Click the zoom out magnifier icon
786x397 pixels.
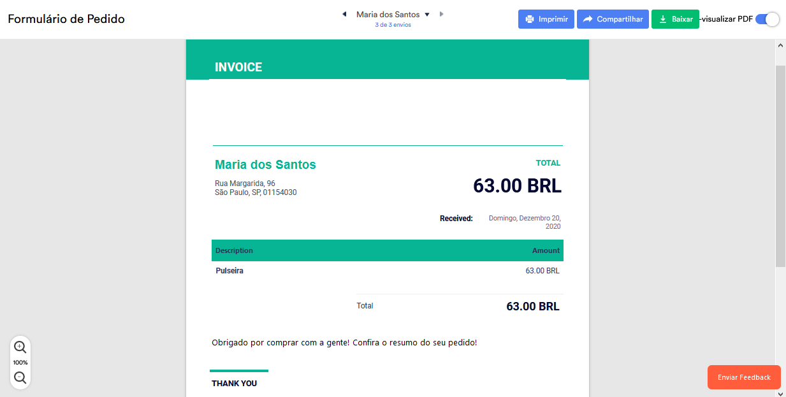[x=20, y=377]
